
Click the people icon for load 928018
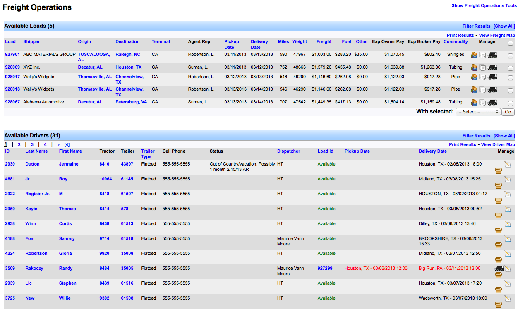474,90
